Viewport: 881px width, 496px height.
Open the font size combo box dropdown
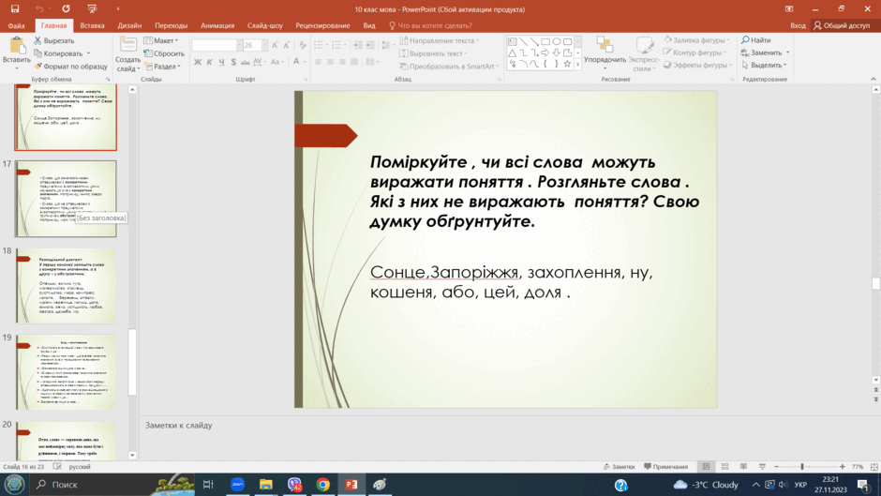click(264, 45)
